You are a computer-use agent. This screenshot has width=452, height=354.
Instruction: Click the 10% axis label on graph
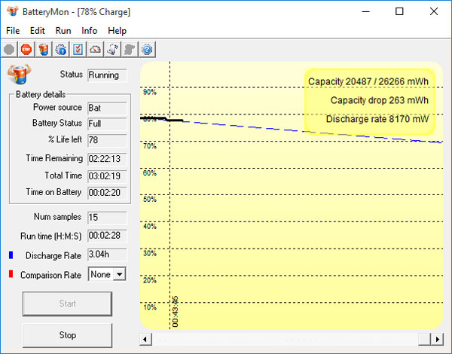(x=150, y=307)
